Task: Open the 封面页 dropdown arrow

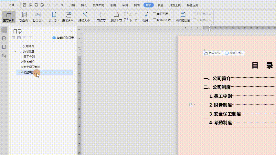Action: [x=29, y=20]
